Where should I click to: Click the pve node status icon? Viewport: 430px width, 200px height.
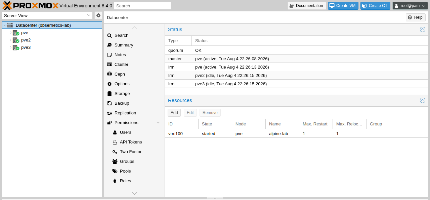tap(16, 33)
